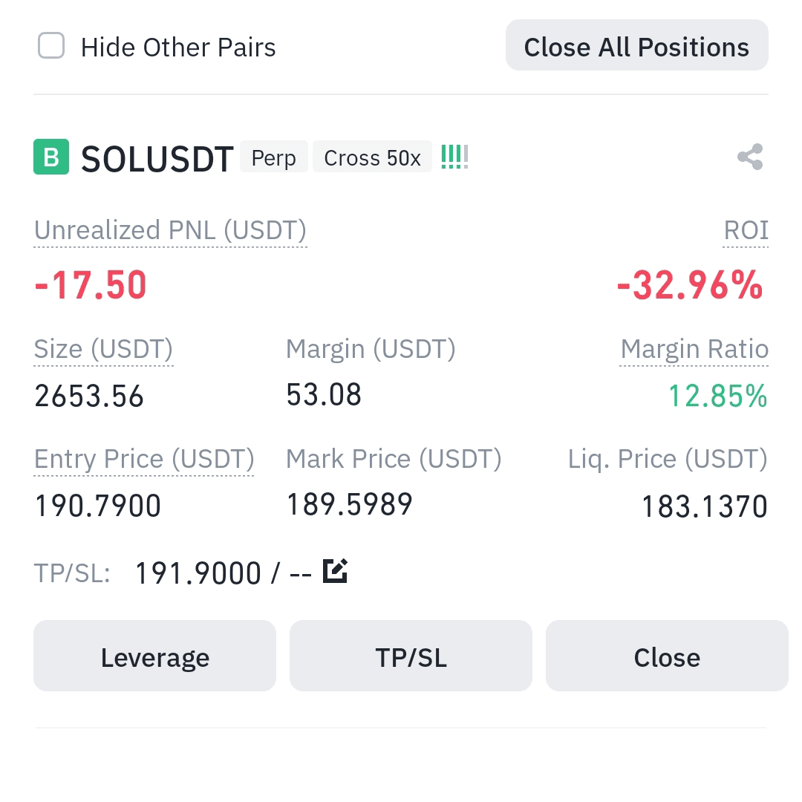Viewport: 802px width, 802px height.
Task: Click the -32.96% ROI value
Action: 690,285
